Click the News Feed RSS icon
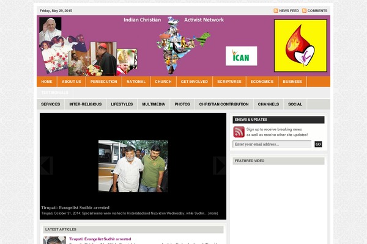367x244 pixels. pos(276,11)
